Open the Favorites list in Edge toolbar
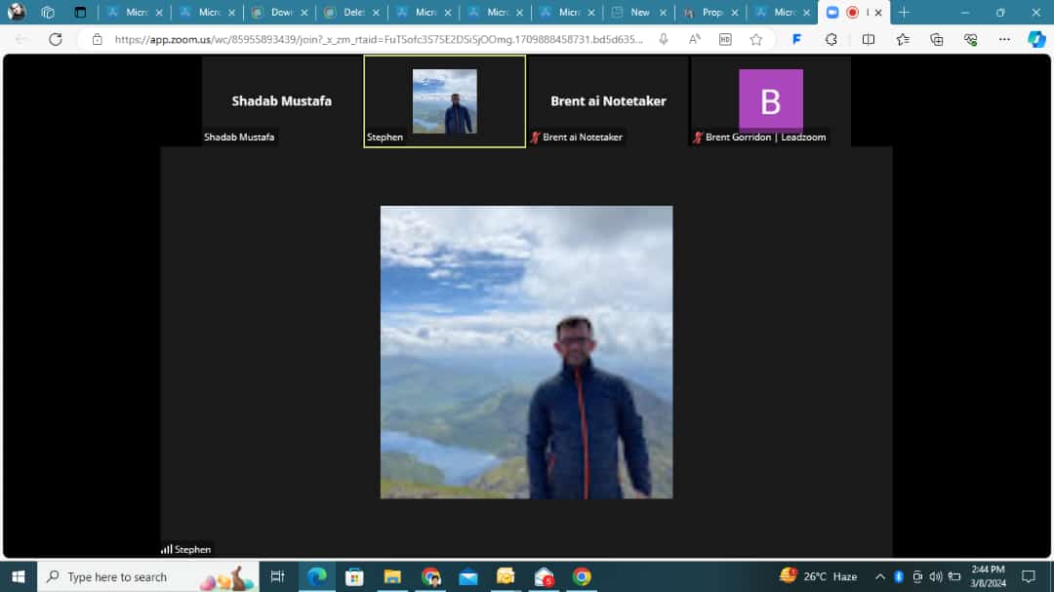The image size is (1054, 592). click(x=903, y=40)
